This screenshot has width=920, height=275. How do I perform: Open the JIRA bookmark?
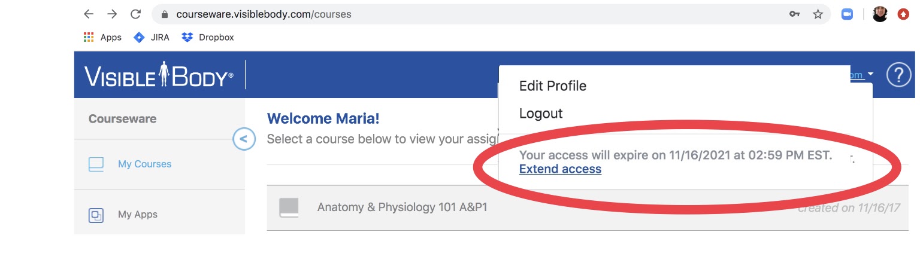tap(152, 37)
